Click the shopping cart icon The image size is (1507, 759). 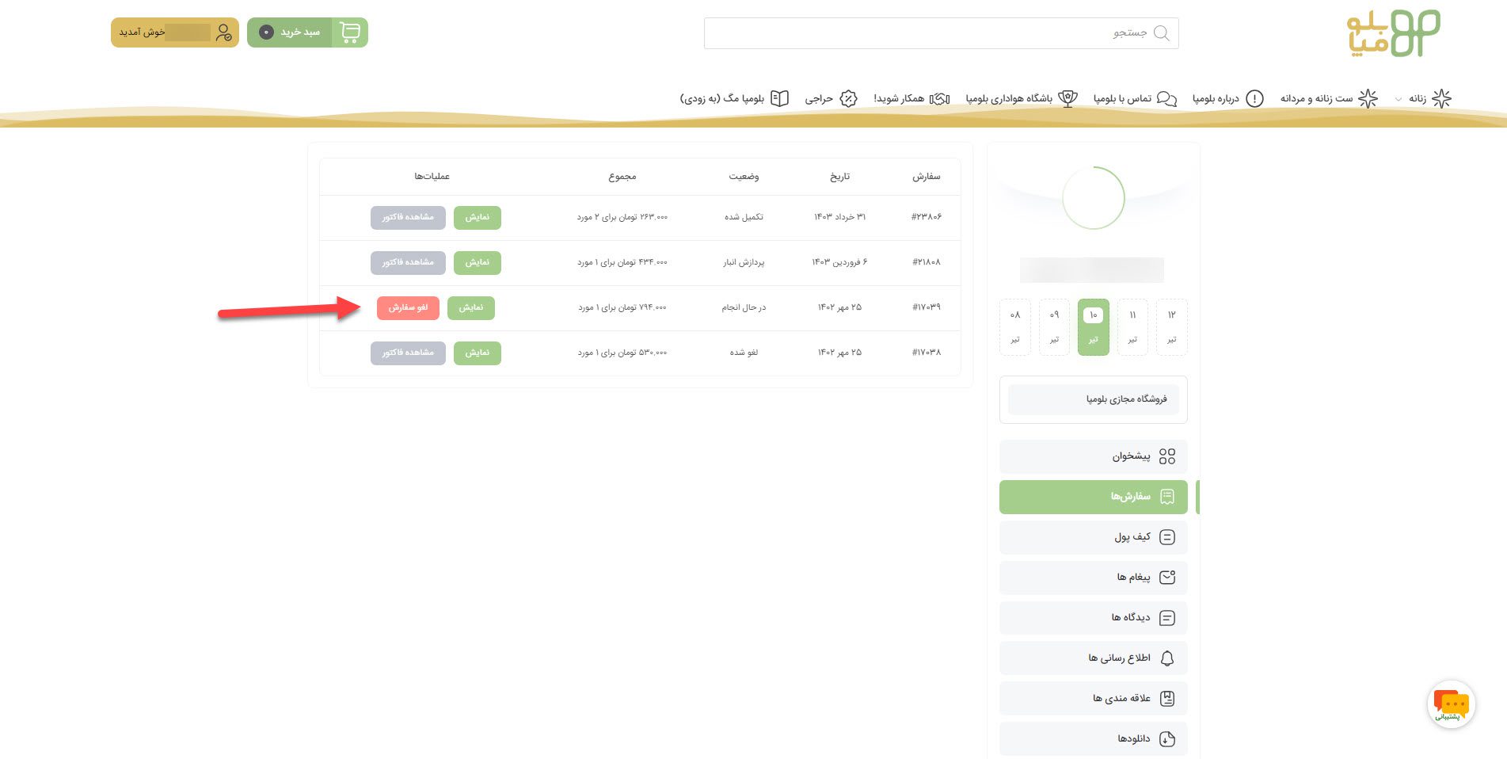point(349,32)
